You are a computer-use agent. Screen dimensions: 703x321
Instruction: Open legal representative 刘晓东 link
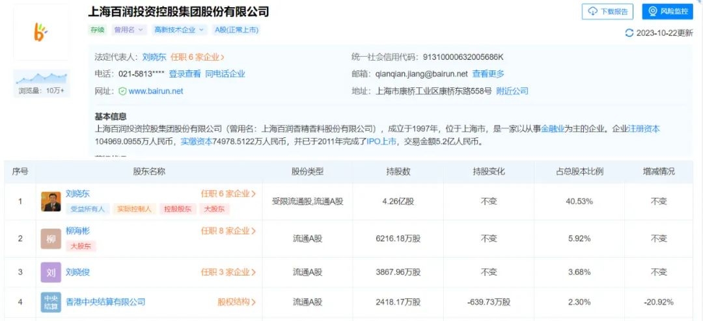pyautogui.click(x=154, y=57)
